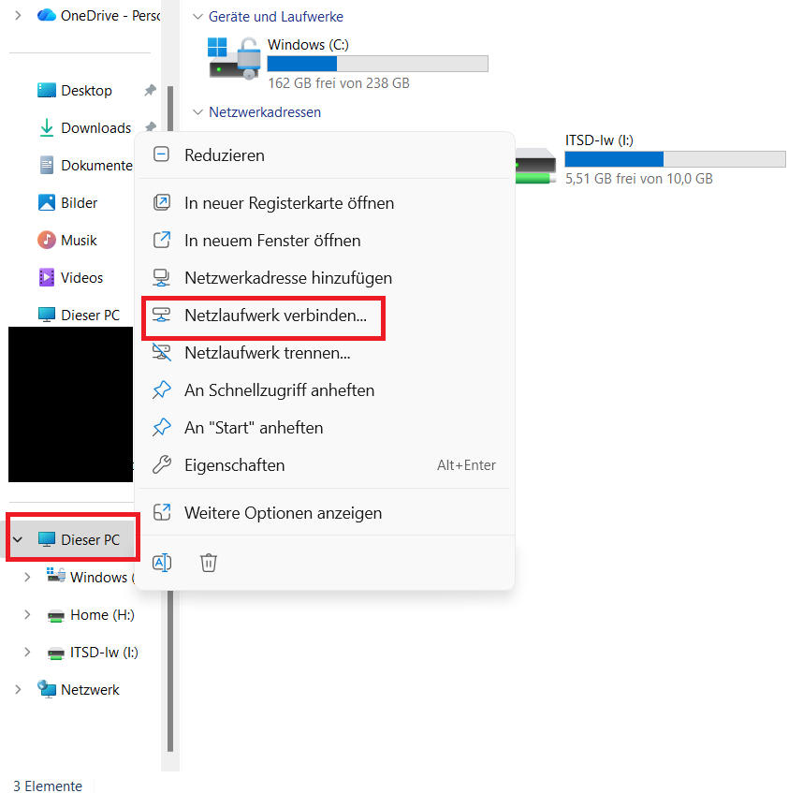Click the delete trash icon in context menu
This screenshot has height=793, width=803.
(x=209, y=562)
